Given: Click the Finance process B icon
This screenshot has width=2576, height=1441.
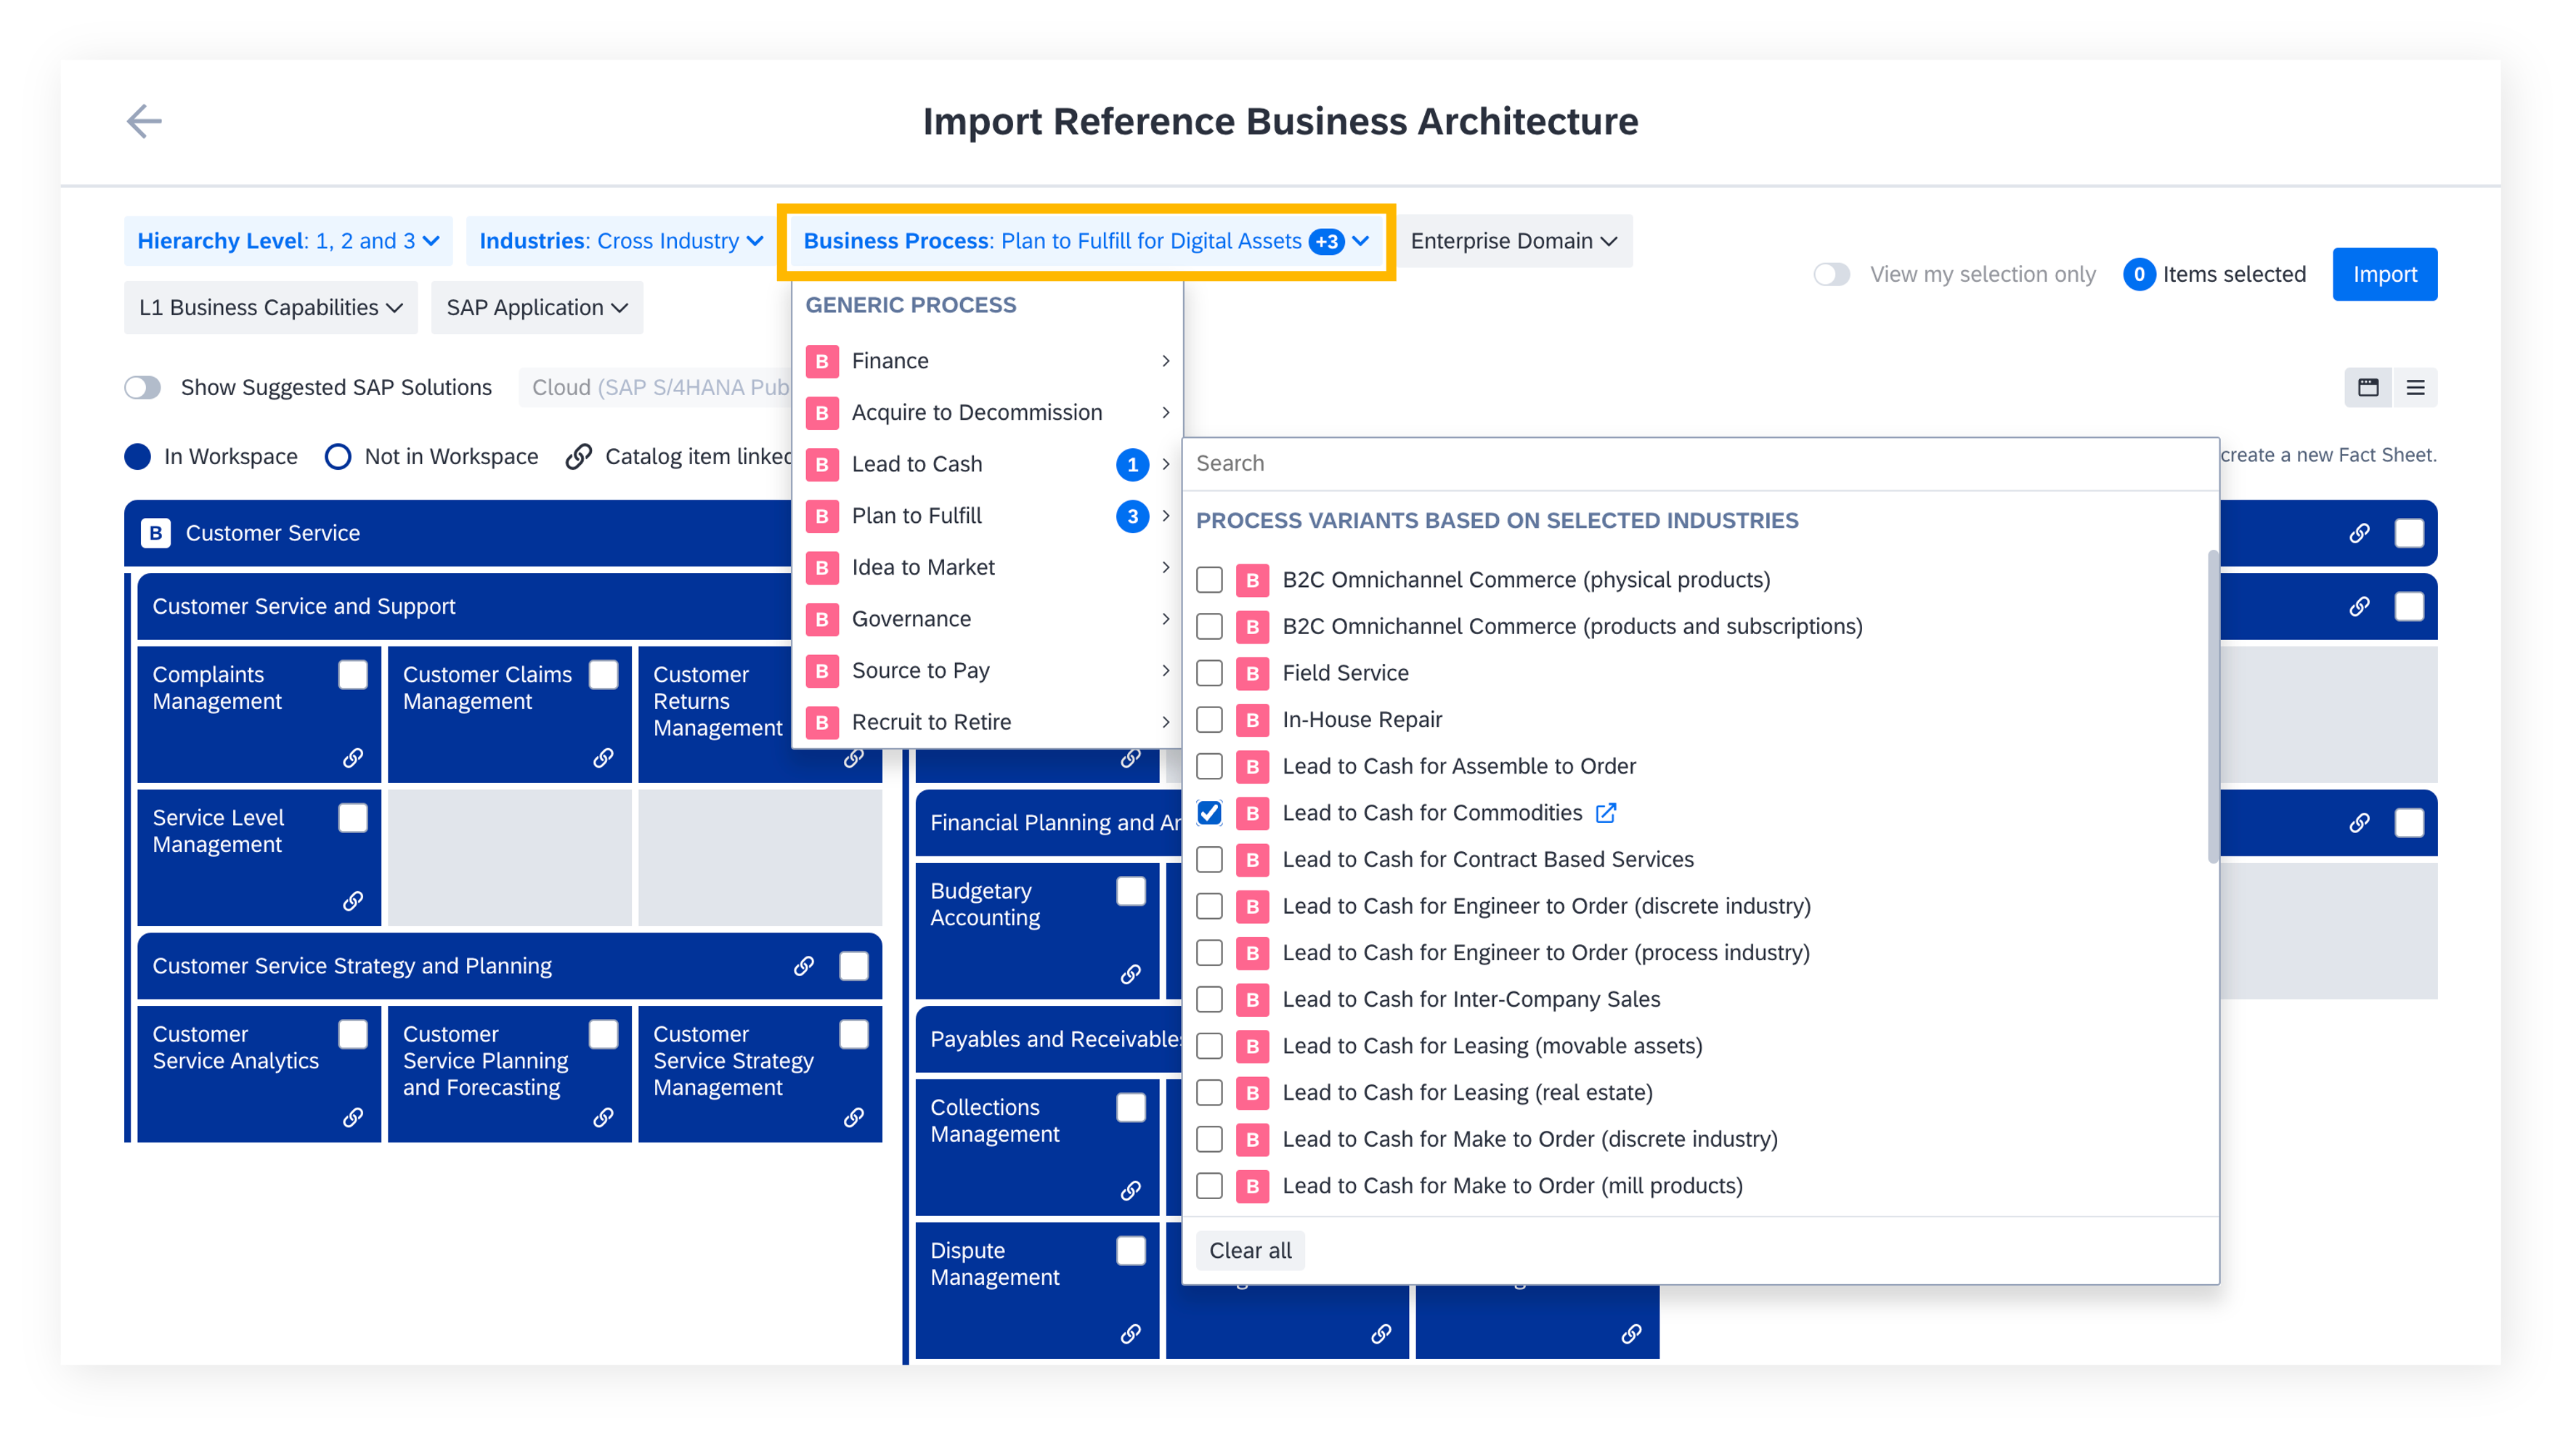Looking at the screenshot, I should coord(822,361).
